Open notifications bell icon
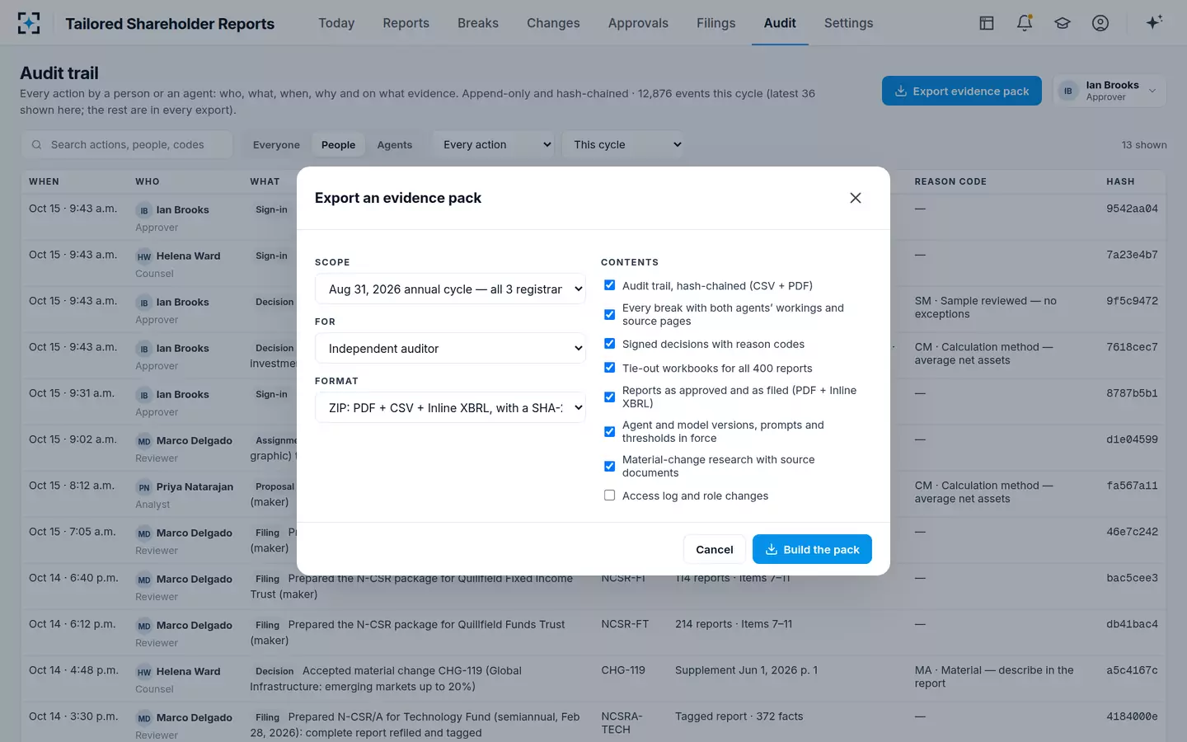Image resolution: width=1187 pixels, height=742 pixels. 1025,23
